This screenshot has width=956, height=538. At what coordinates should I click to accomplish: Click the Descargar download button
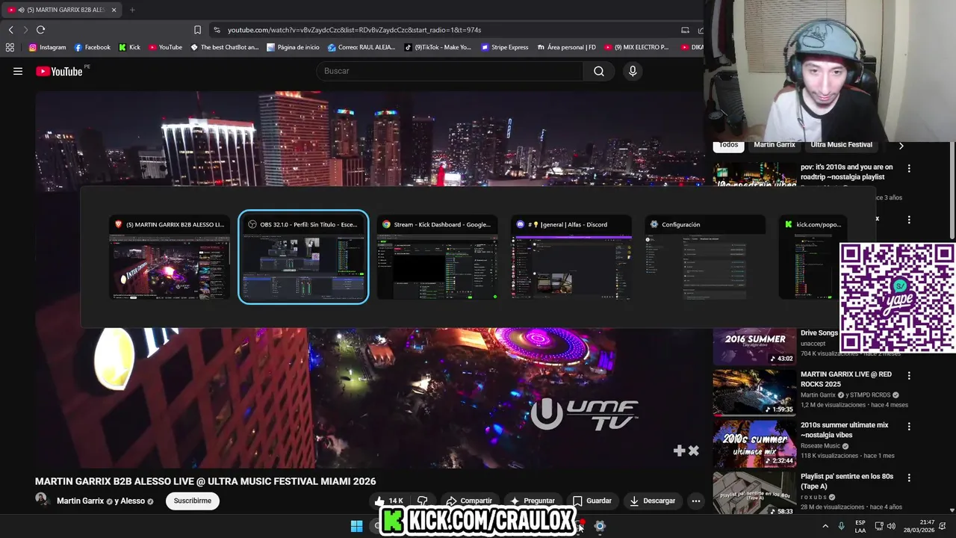[x=653, y=501]
